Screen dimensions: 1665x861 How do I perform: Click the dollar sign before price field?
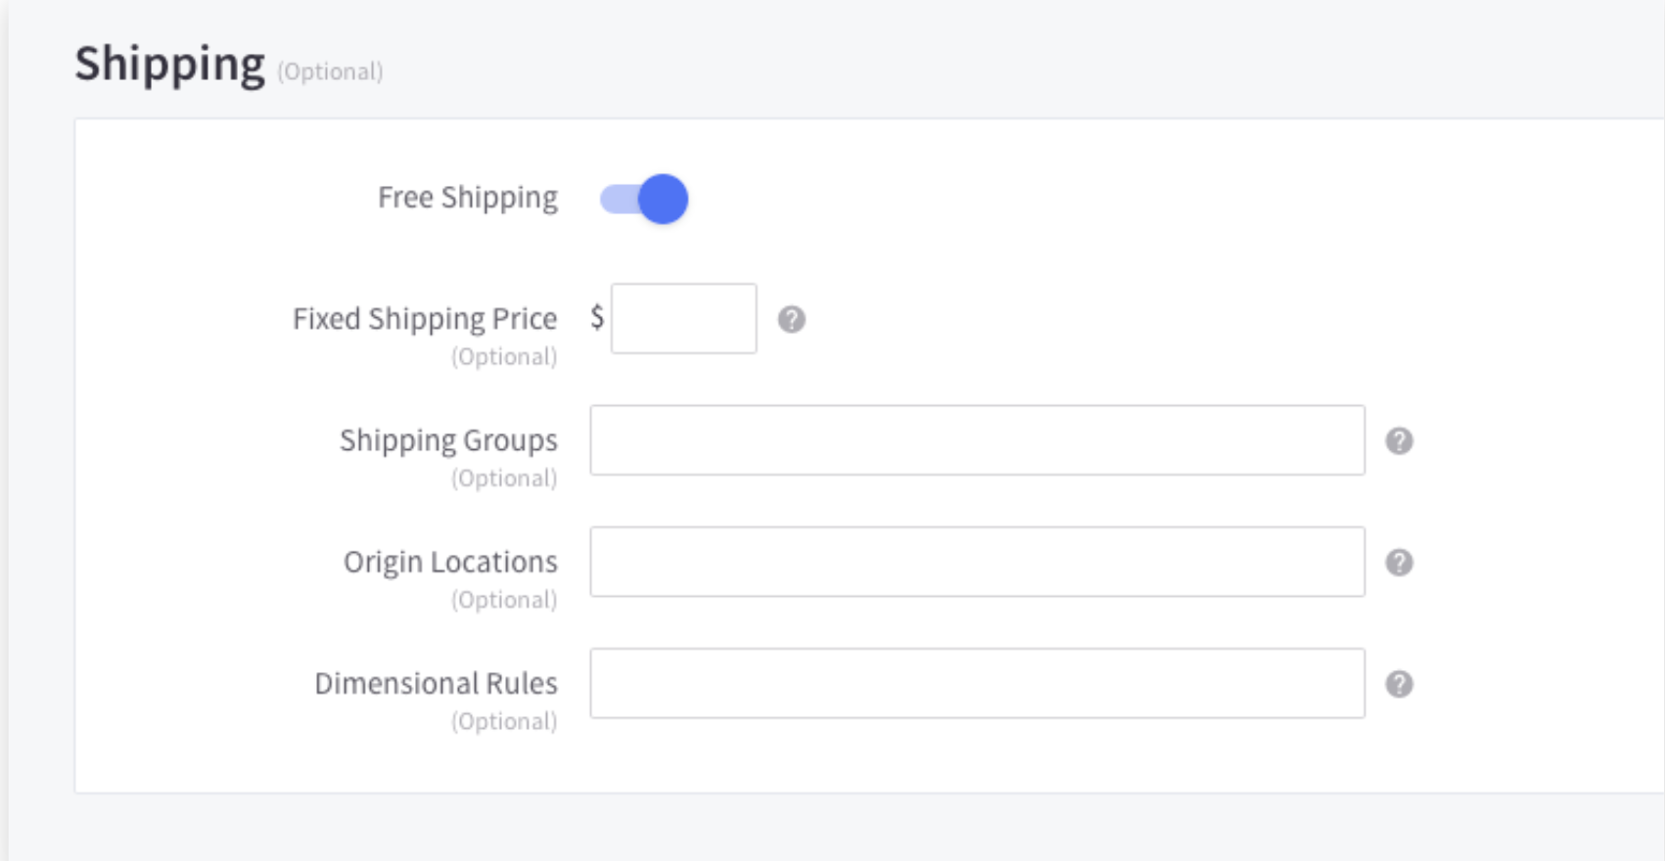tap(597, 317)
